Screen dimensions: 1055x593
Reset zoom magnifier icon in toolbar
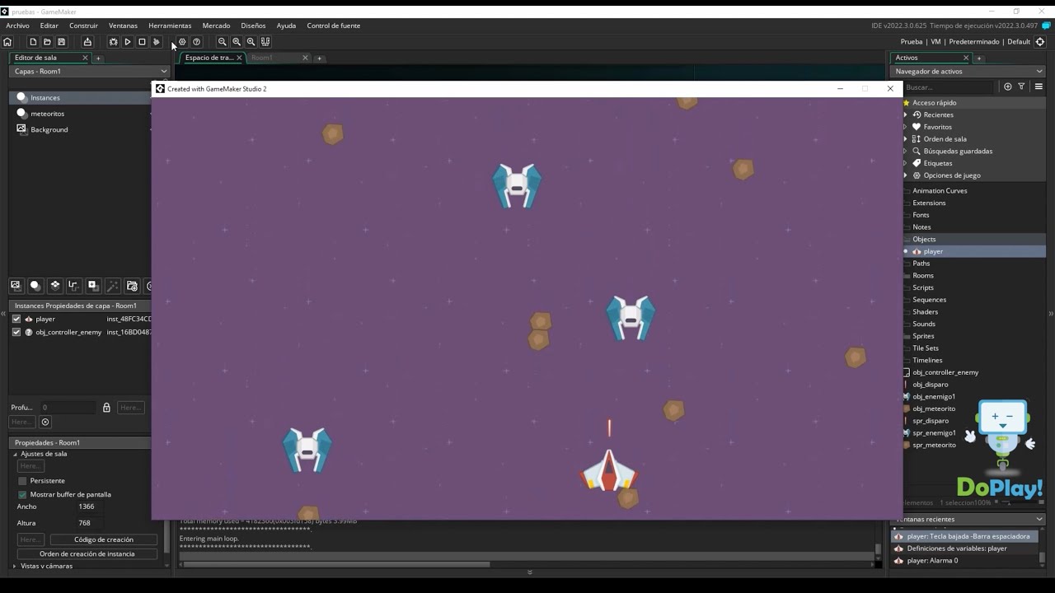(x=237, y=42)
